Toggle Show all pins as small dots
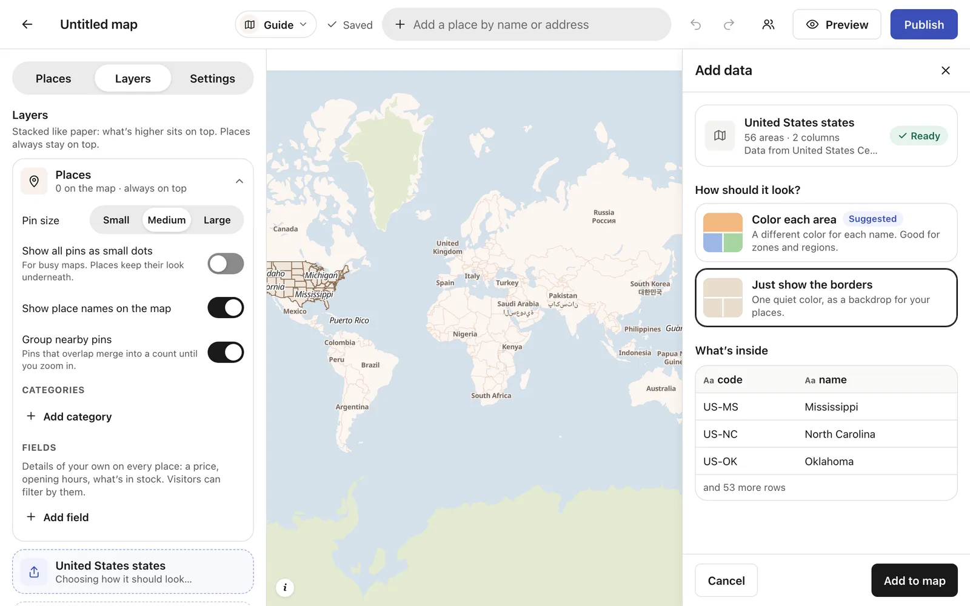 [x=226, y=264]
